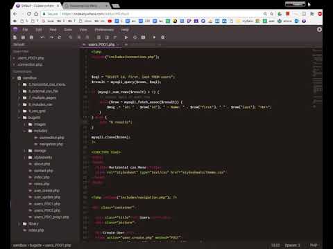Collapse the bugsite folder arrow
The height and width of the screenshot is (249, 333).
point(19,118)
